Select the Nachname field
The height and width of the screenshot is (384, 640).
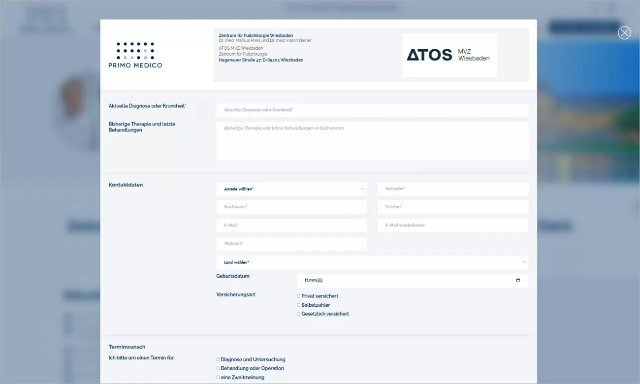(291, 207)
